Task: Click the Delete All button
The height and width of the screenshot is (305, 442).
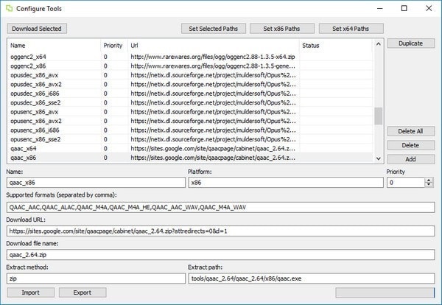Action: coord(411,131)
